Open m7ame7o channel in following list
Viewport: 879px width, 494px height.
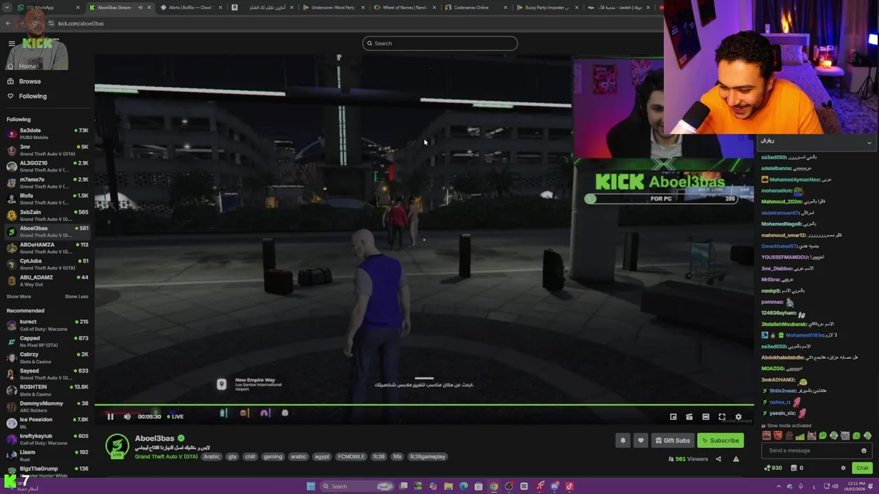pos(47,183)
